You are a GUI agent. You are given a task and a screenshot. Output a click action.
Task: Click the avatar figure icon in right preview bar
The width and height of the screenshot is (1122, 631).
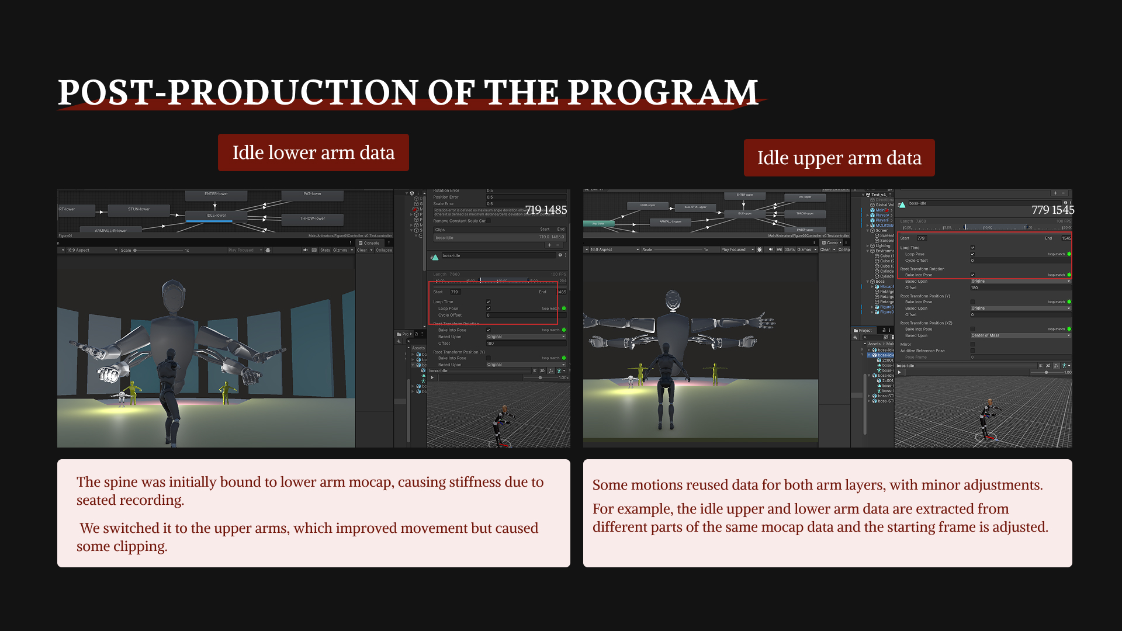pyautogui.click(x=1064, y=366)
